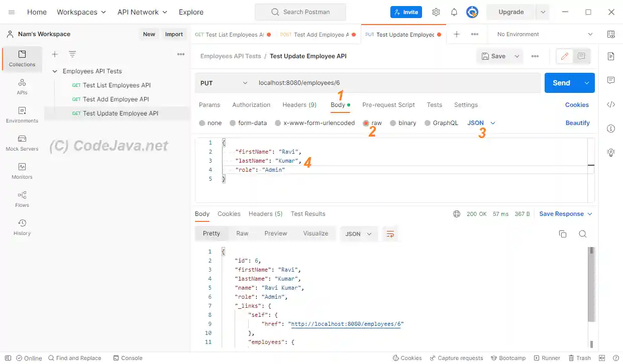
Task: Launch the Collection Runner
Action: [x=547, y=357]
